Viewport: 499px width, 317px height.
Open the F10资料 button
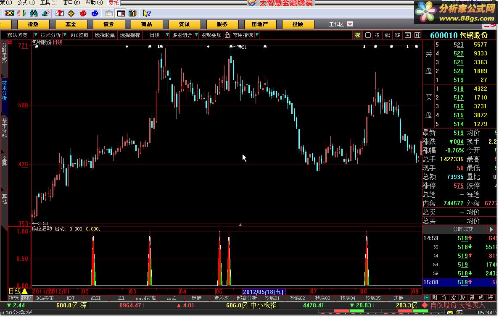coord(79,35)
